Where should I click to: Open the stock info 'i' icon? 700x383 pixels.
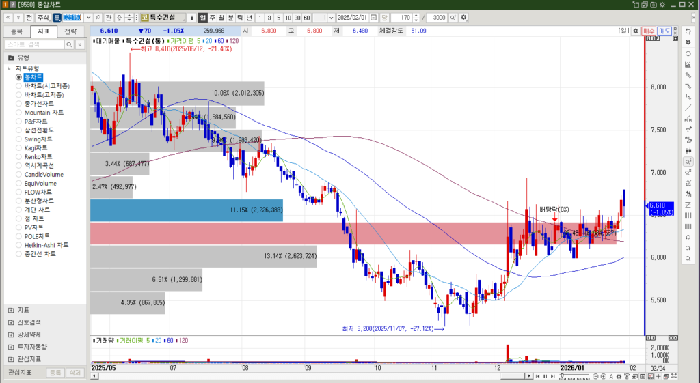[191, 17]
